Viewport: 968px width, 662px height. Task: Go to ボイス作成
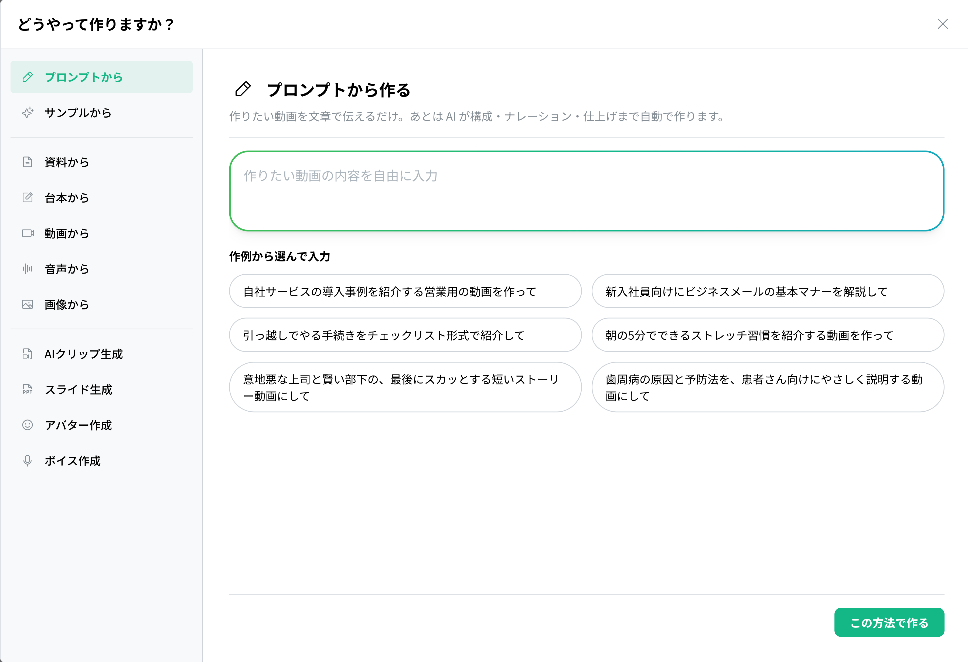pos(102,460)
